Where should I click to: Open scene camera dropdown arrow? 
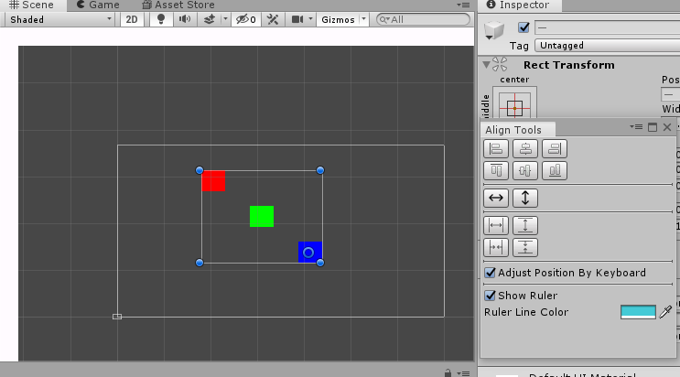click(x=310, y=19)
